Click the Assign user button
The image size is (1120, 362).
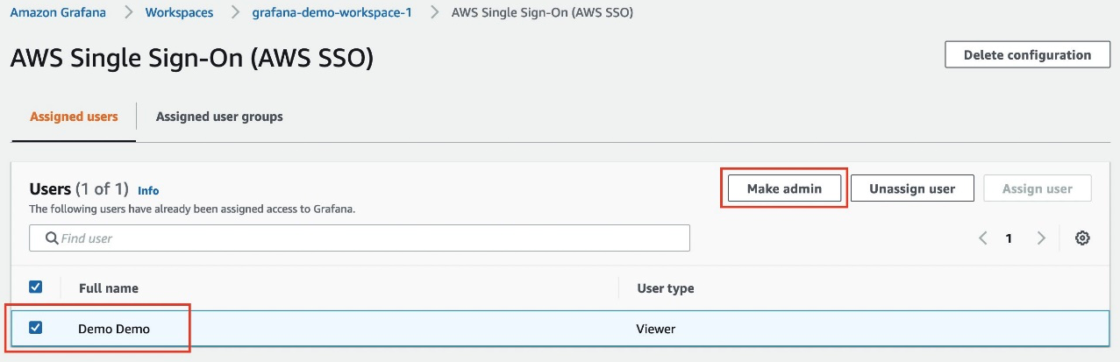1038,188
